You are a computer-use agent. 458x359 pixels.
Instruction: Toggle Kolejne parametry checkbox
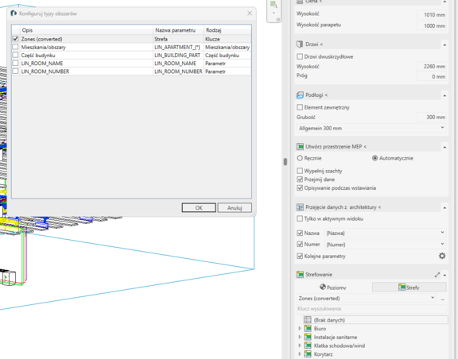300,257
